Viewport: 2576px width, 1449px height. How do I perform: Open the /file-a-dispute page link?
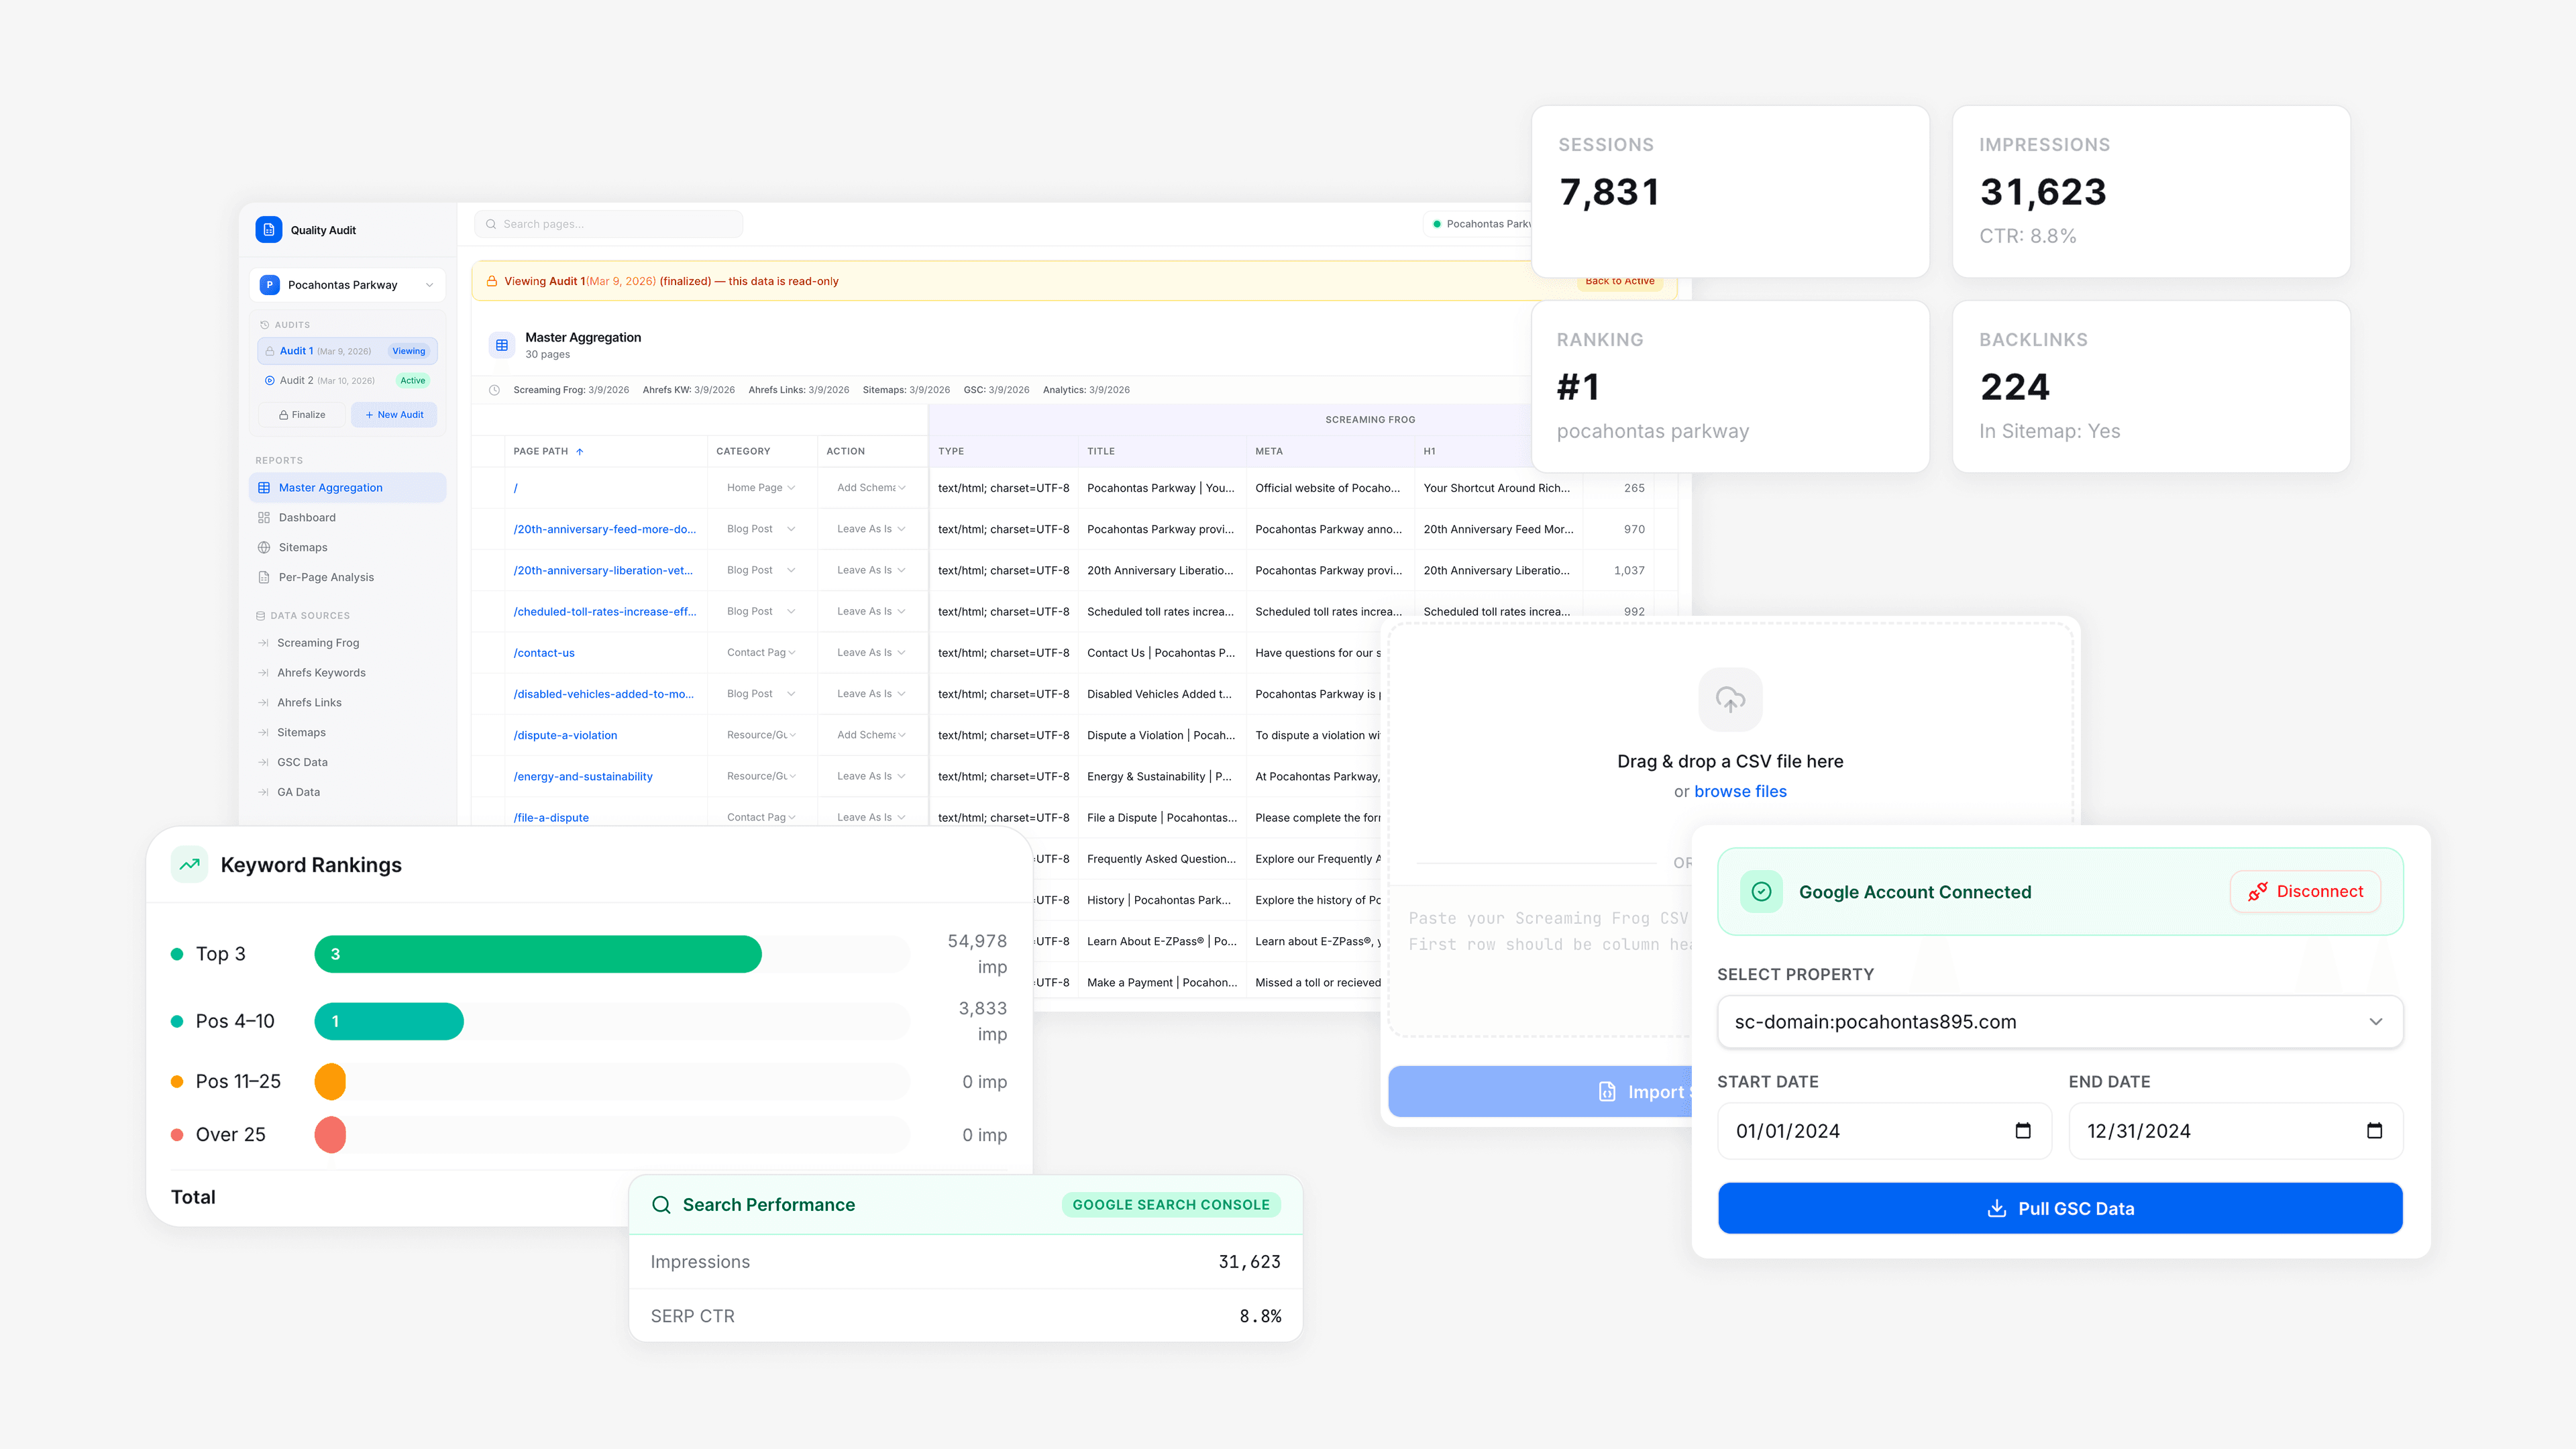point(551,817)
